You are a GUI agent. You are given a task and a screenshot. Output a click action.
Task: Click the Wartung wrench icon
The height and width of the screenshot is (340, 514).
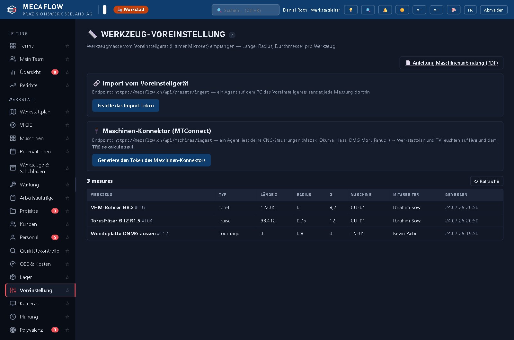point(13,185)
